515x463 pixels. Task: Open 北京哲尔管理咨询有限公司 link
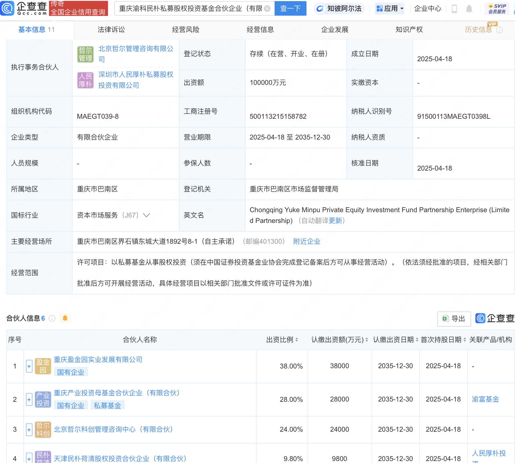pyautogui.click(x=136, y=54)
